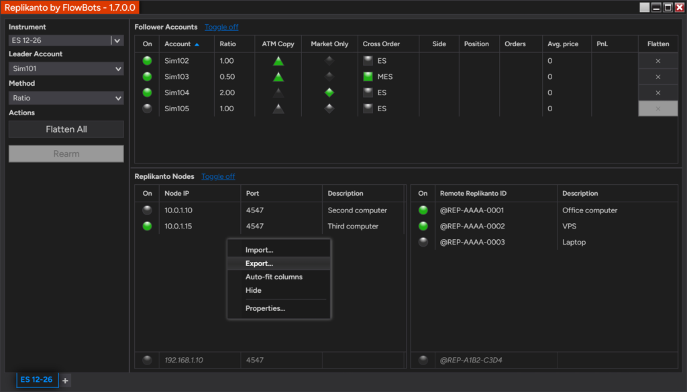687x392 pixels.
Task: Disable node 10.0.1.15 On light
Action: [147, 226]
